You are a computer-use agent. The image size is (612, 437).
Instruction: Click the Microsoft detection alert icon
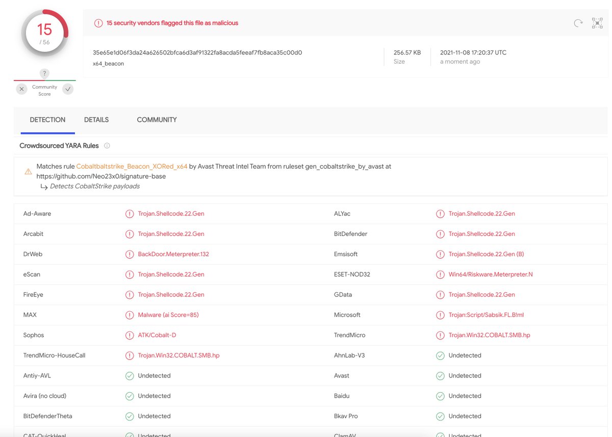tap(440, 315)
